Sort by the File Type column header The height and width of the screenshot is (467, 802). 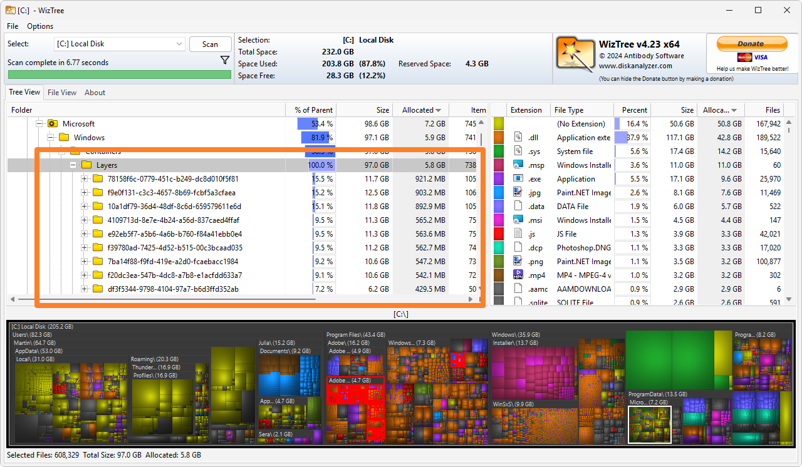click(582, 110)
